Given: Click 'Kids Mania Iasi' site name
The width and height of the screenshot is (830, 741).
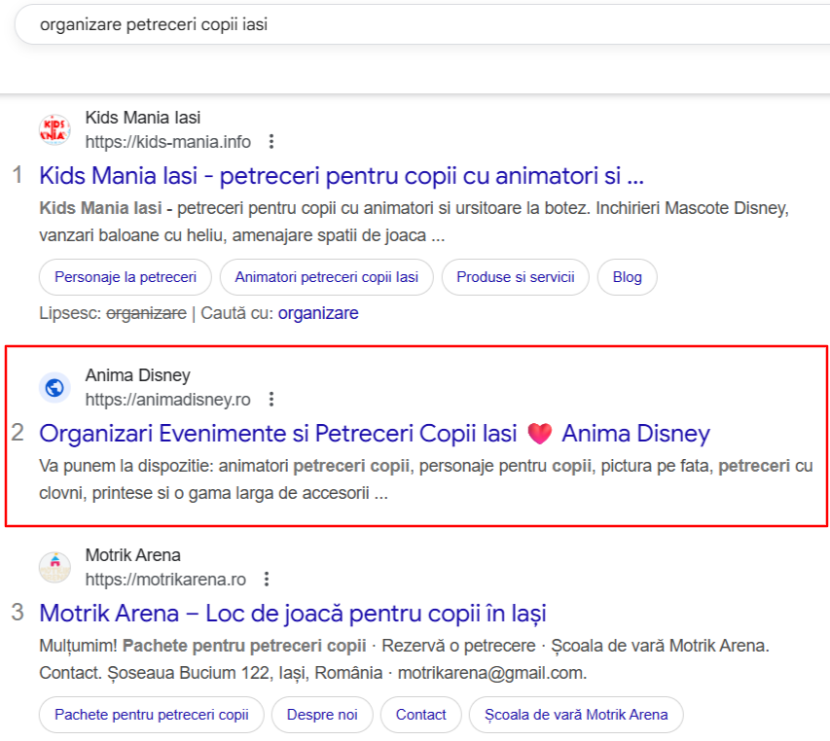Looking at the screenshot, I should click(x=143, y=118).
